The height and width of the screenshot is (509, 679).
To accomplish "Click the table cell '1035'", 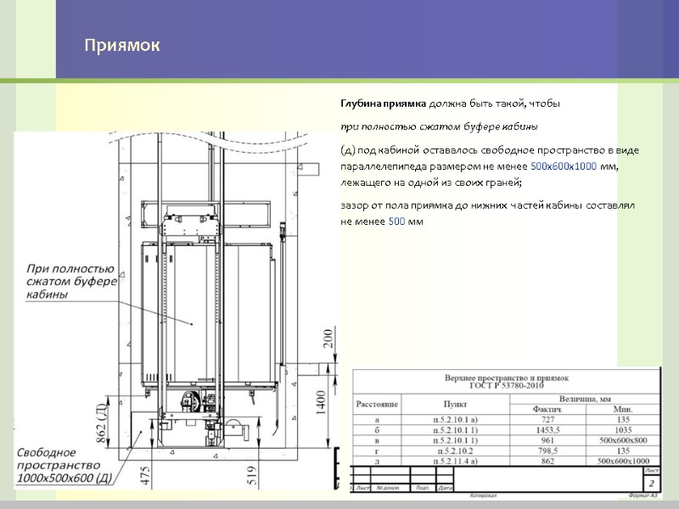I will [x=623, y=430].
